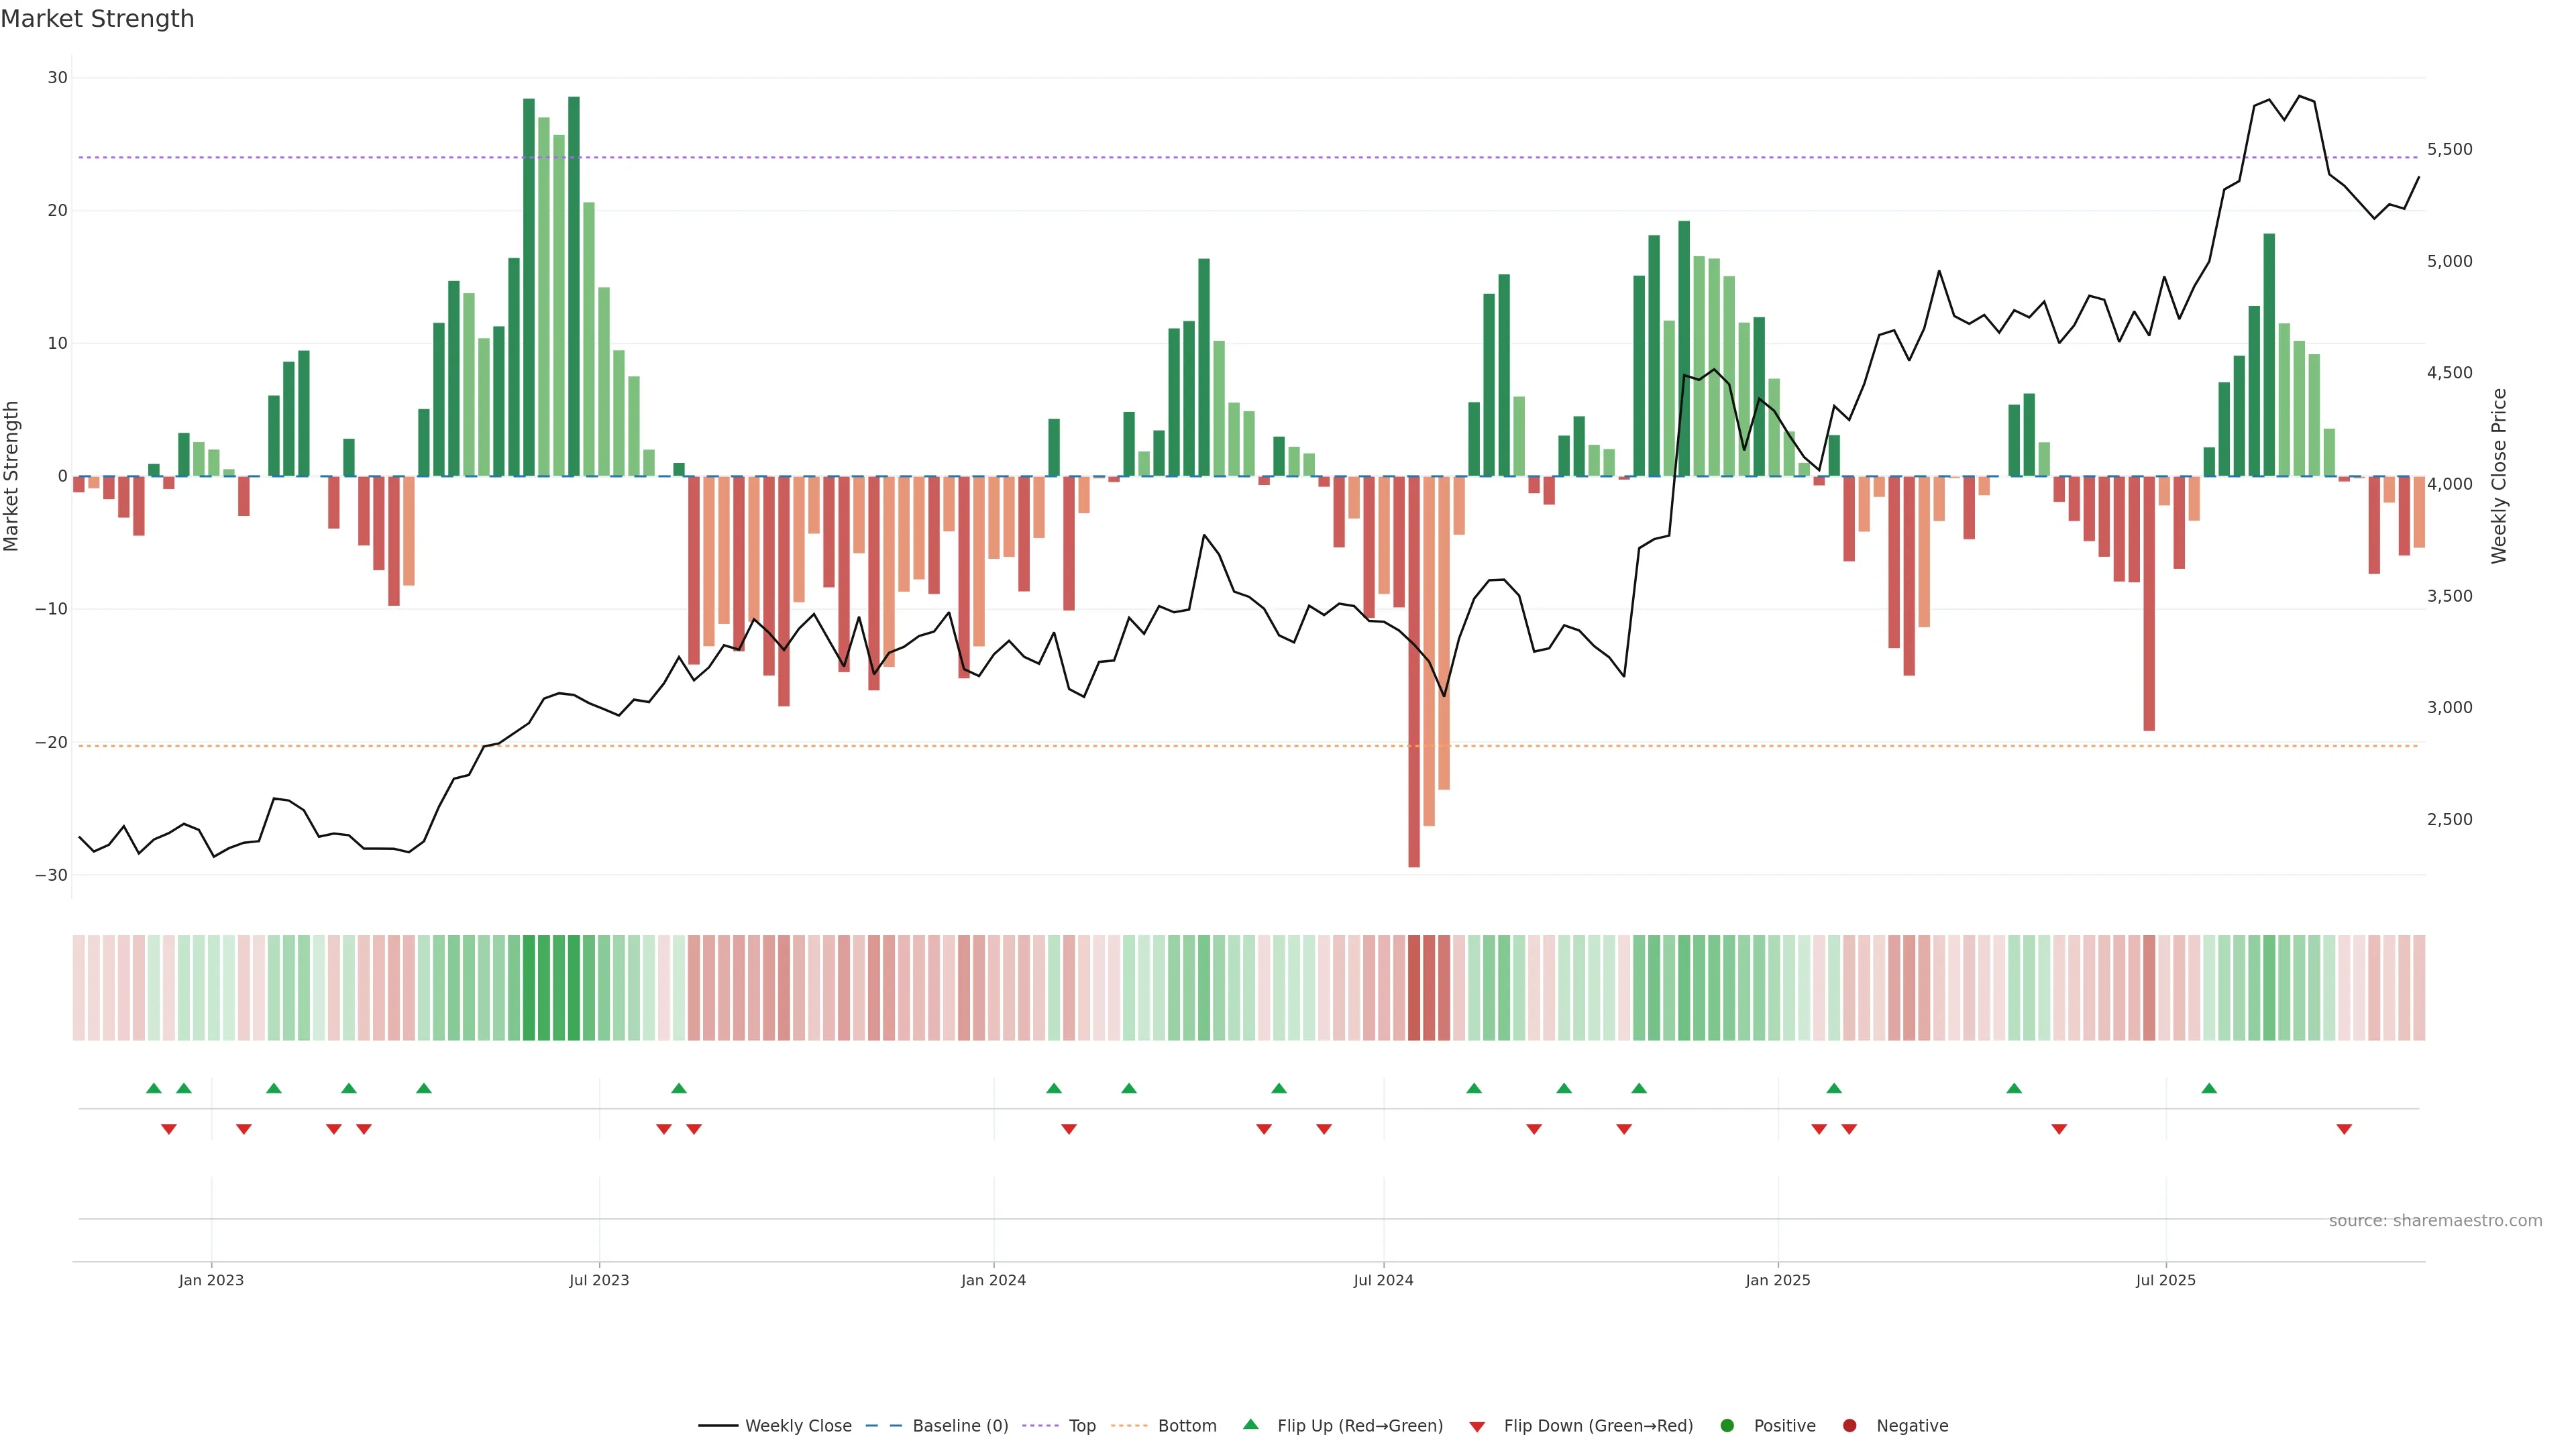Click the leftmost green flip-up triangle marker

[154, 1088]
